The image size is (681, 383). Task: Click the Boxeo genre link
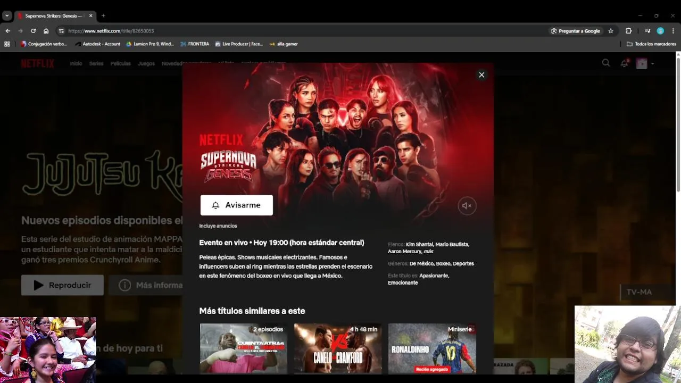pyautogui.click(x=443, y=263)
